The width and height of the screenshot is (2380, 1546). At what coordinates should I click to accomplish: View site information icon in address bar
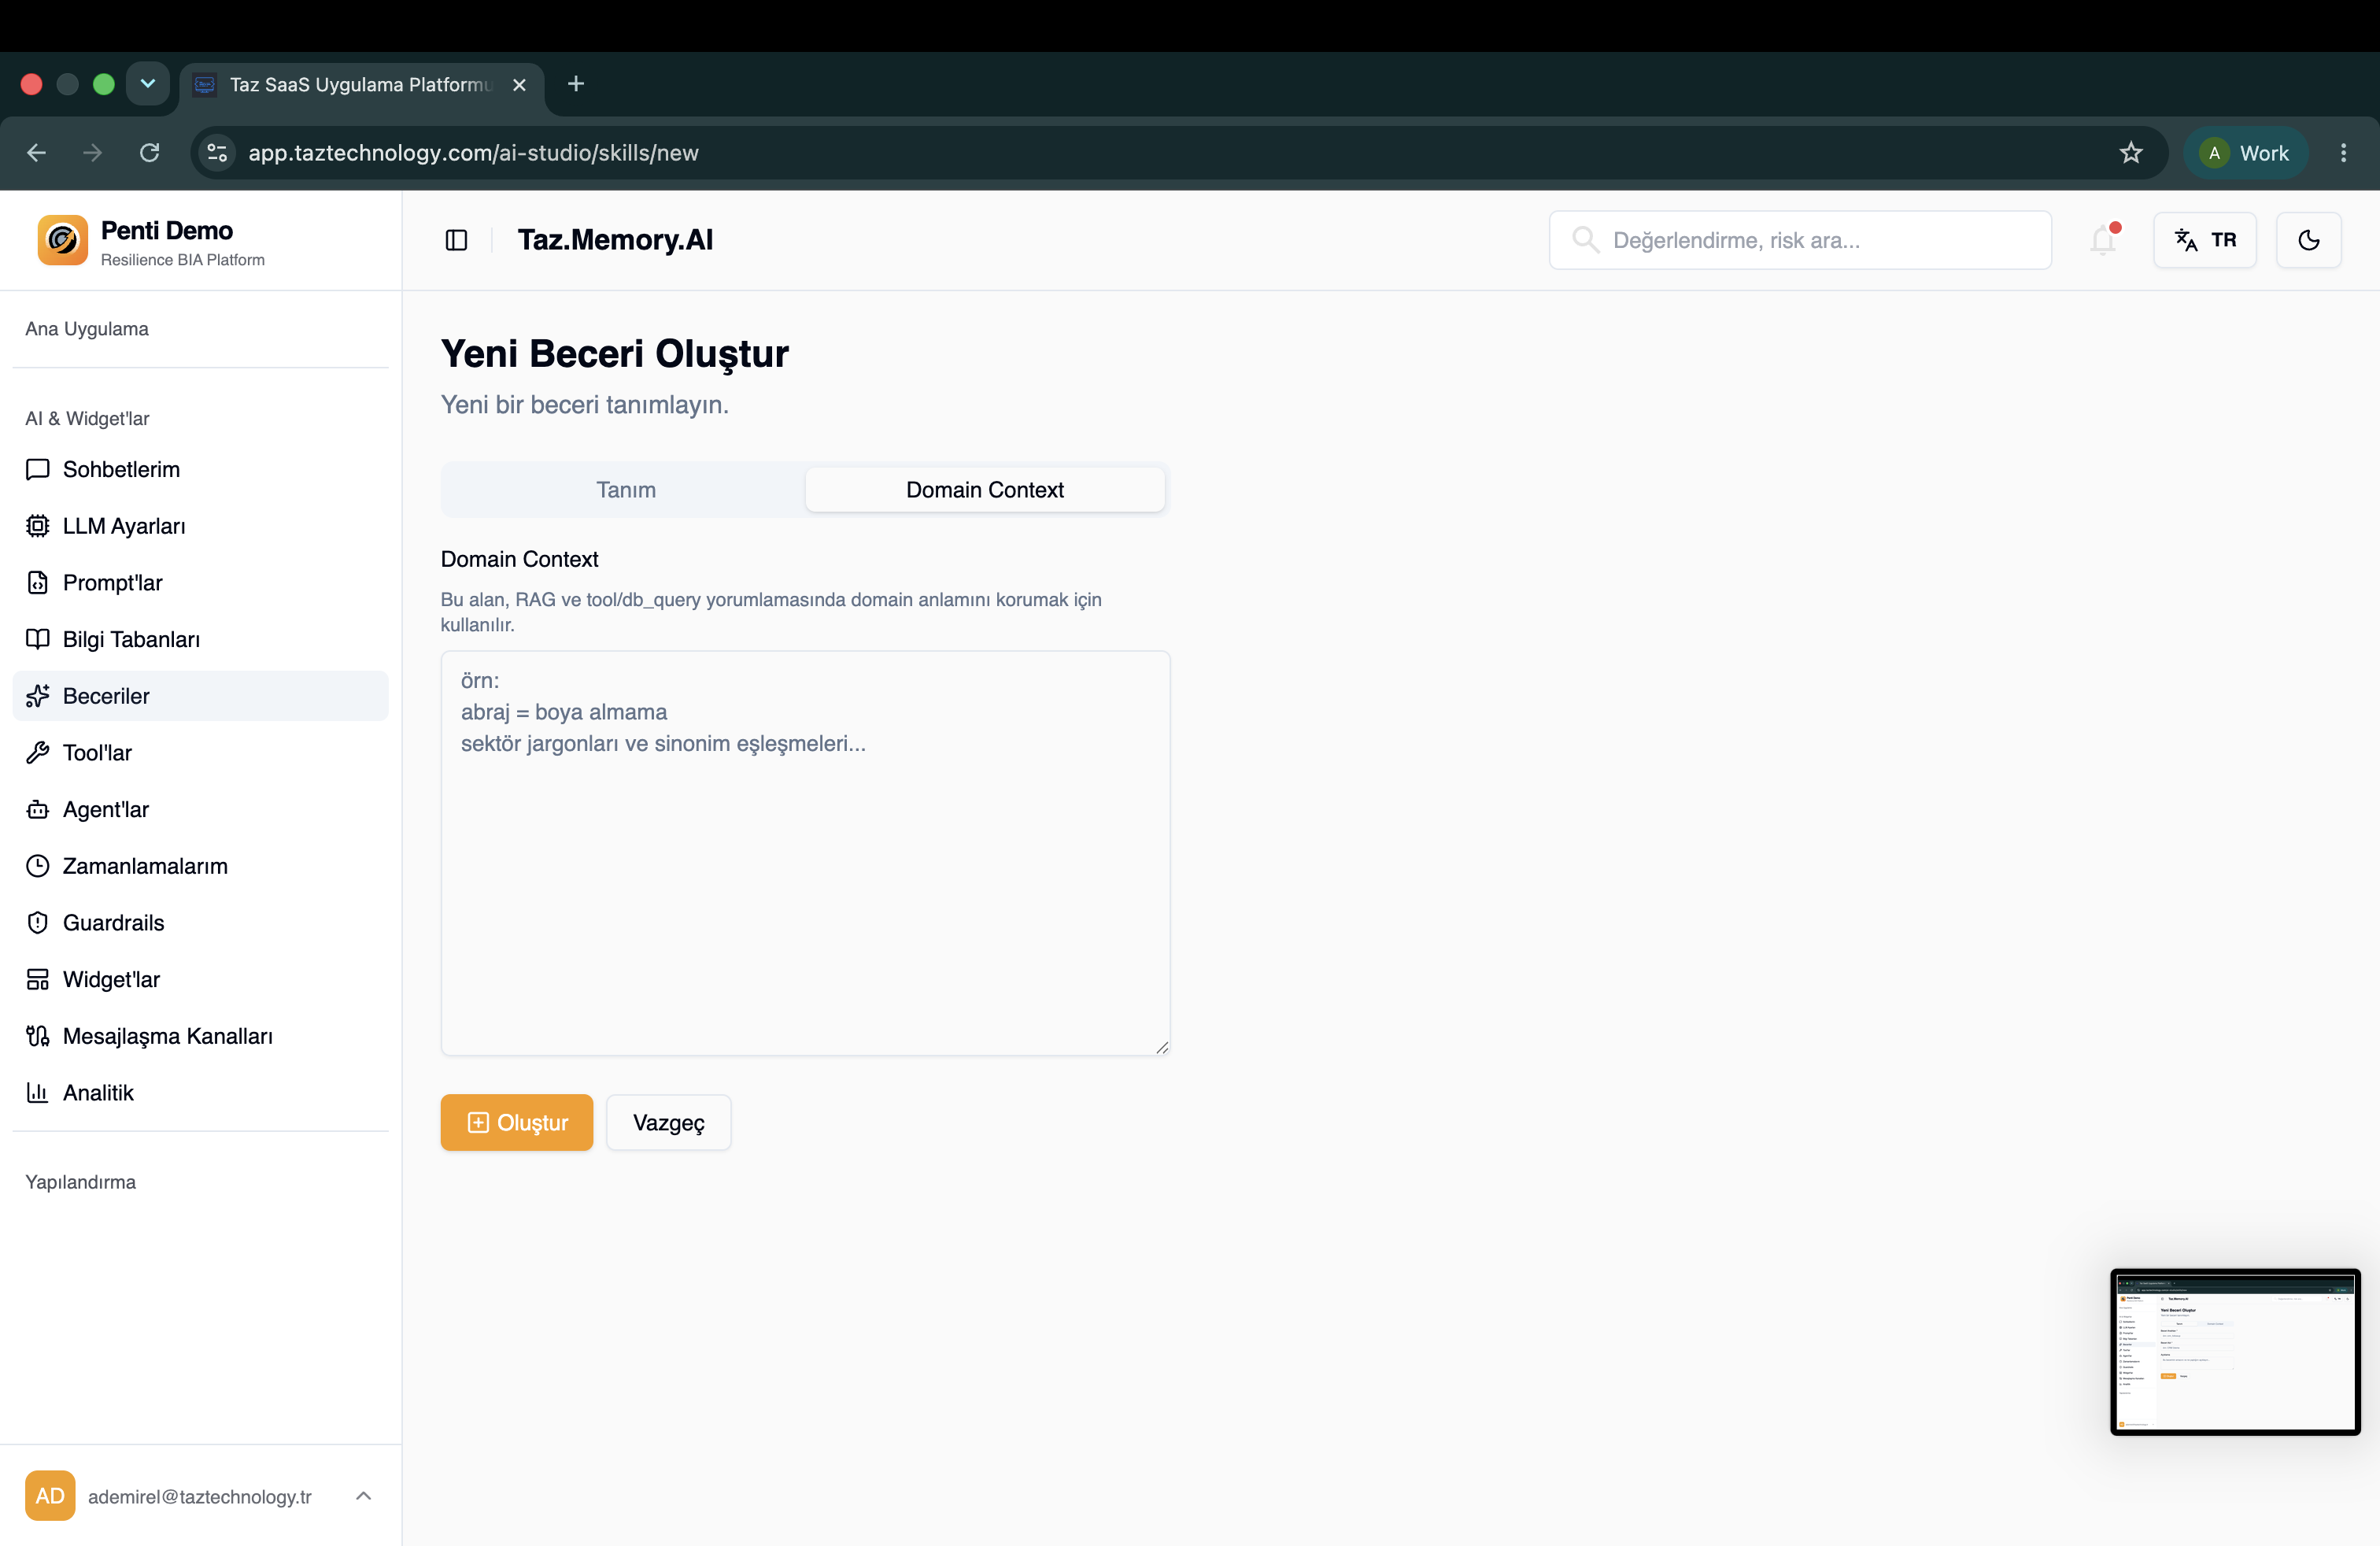click(217, 153)
